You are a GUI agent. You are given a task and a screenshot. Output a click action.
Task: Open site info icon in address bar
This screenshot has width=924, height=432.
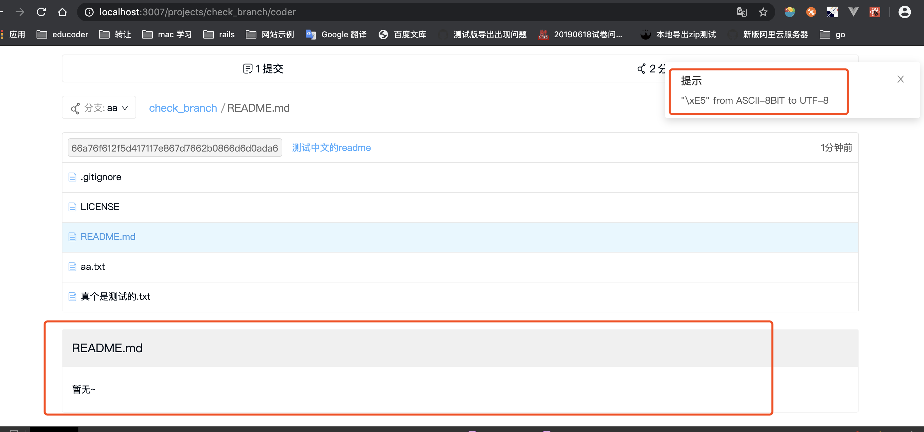pos(89,12)
